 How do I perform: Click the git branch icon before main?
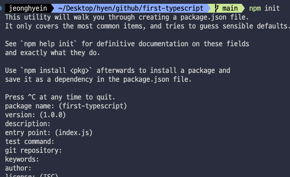pyautogui.click(x=217, y=8)
